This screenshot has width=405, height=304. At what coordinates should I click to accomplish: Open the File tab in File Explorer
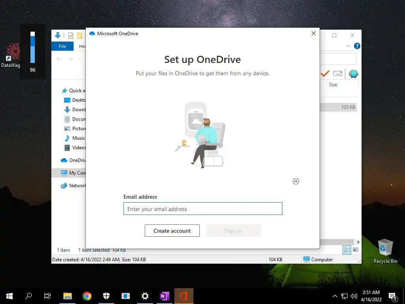62,46
